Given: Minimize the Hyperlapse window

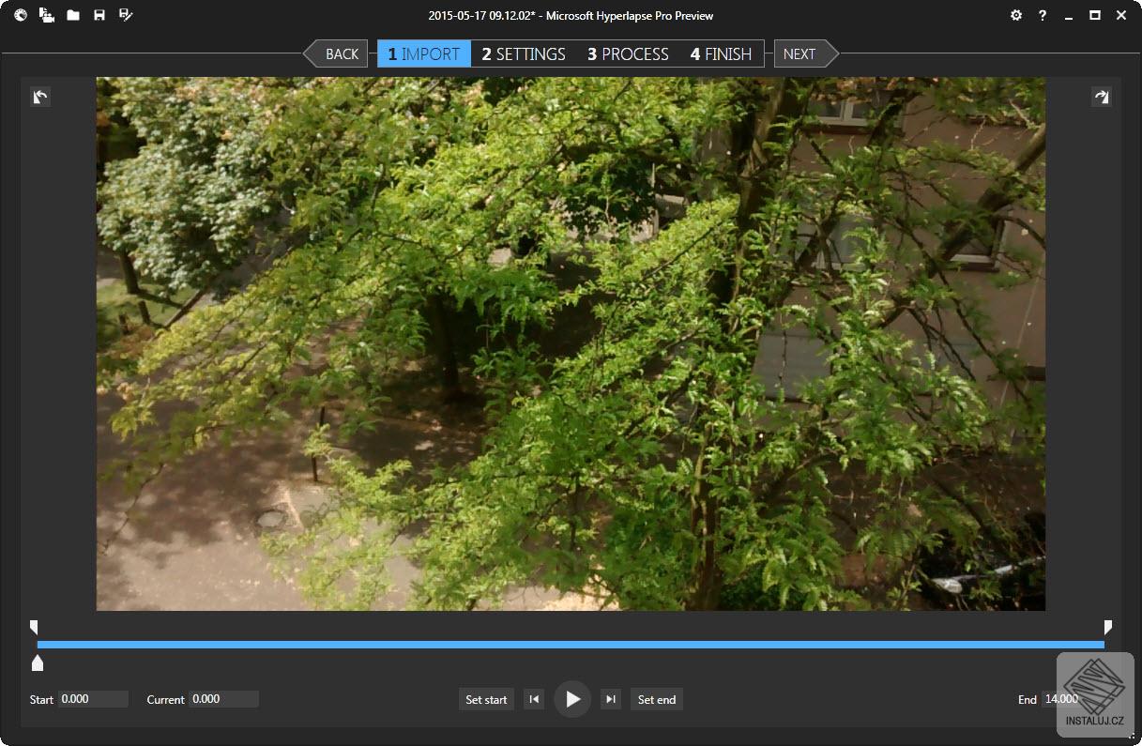Looking at the screenshot, I should coord(1069,15).
